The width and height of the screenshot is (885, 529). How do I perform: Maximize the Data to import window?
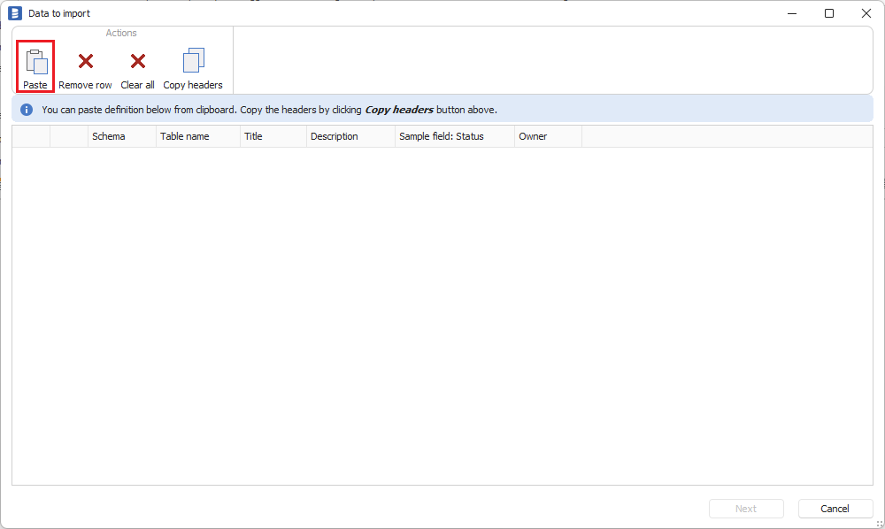(829, 13)
